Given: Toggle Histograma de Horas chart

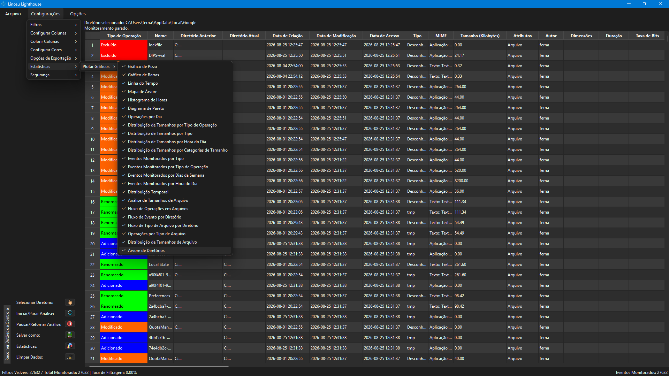Looking at the screenshot, I should (x=175, y=100).
